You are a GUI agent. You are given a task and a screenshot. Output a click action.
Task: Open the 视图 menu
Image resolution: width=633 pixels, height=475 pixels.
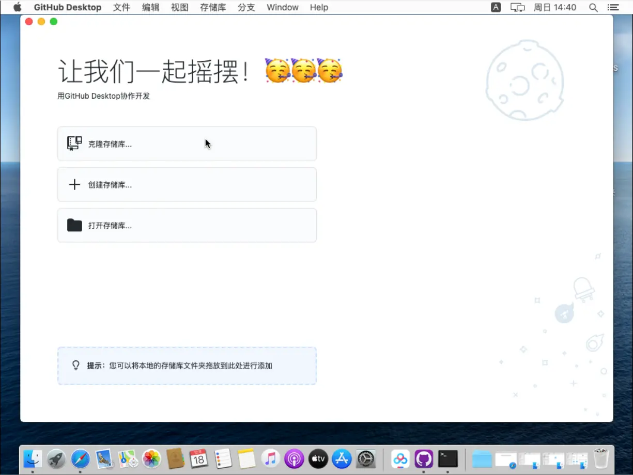[180, 7]
